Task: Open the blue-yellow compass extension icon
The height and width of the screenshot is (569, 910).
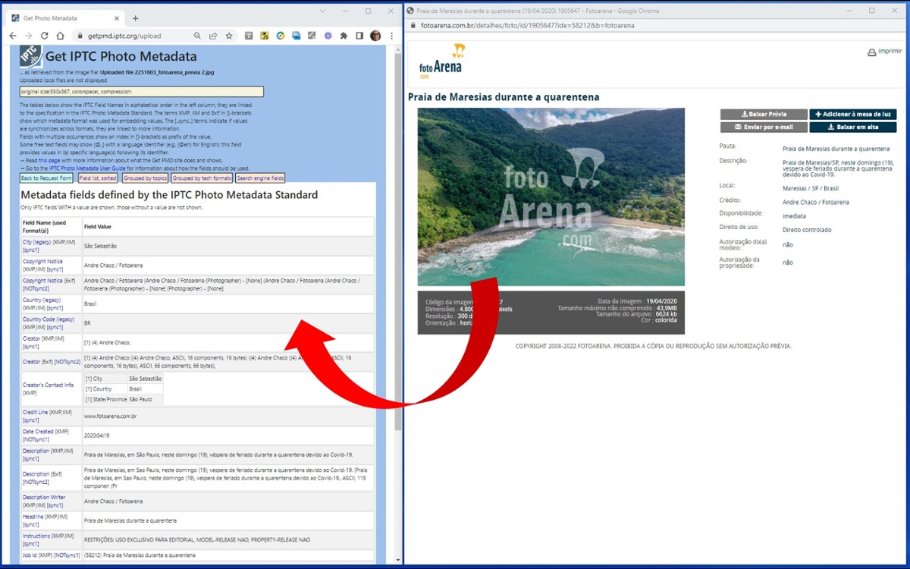Action: 281,35
